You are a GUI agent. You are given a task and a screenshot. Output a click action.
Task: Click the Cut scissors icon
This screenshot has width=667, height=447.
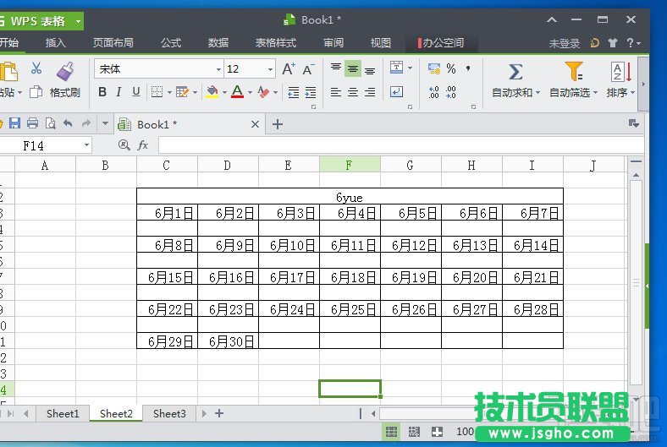(36, 69)
